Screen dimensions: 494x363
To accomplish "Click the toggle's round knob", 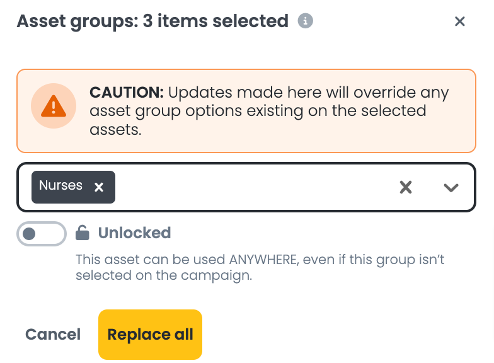I will pos(29,234).
